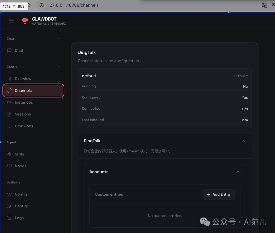275x233 pixels.
Task: Click the Overview bar chart icon
Action: click(9, 79)
